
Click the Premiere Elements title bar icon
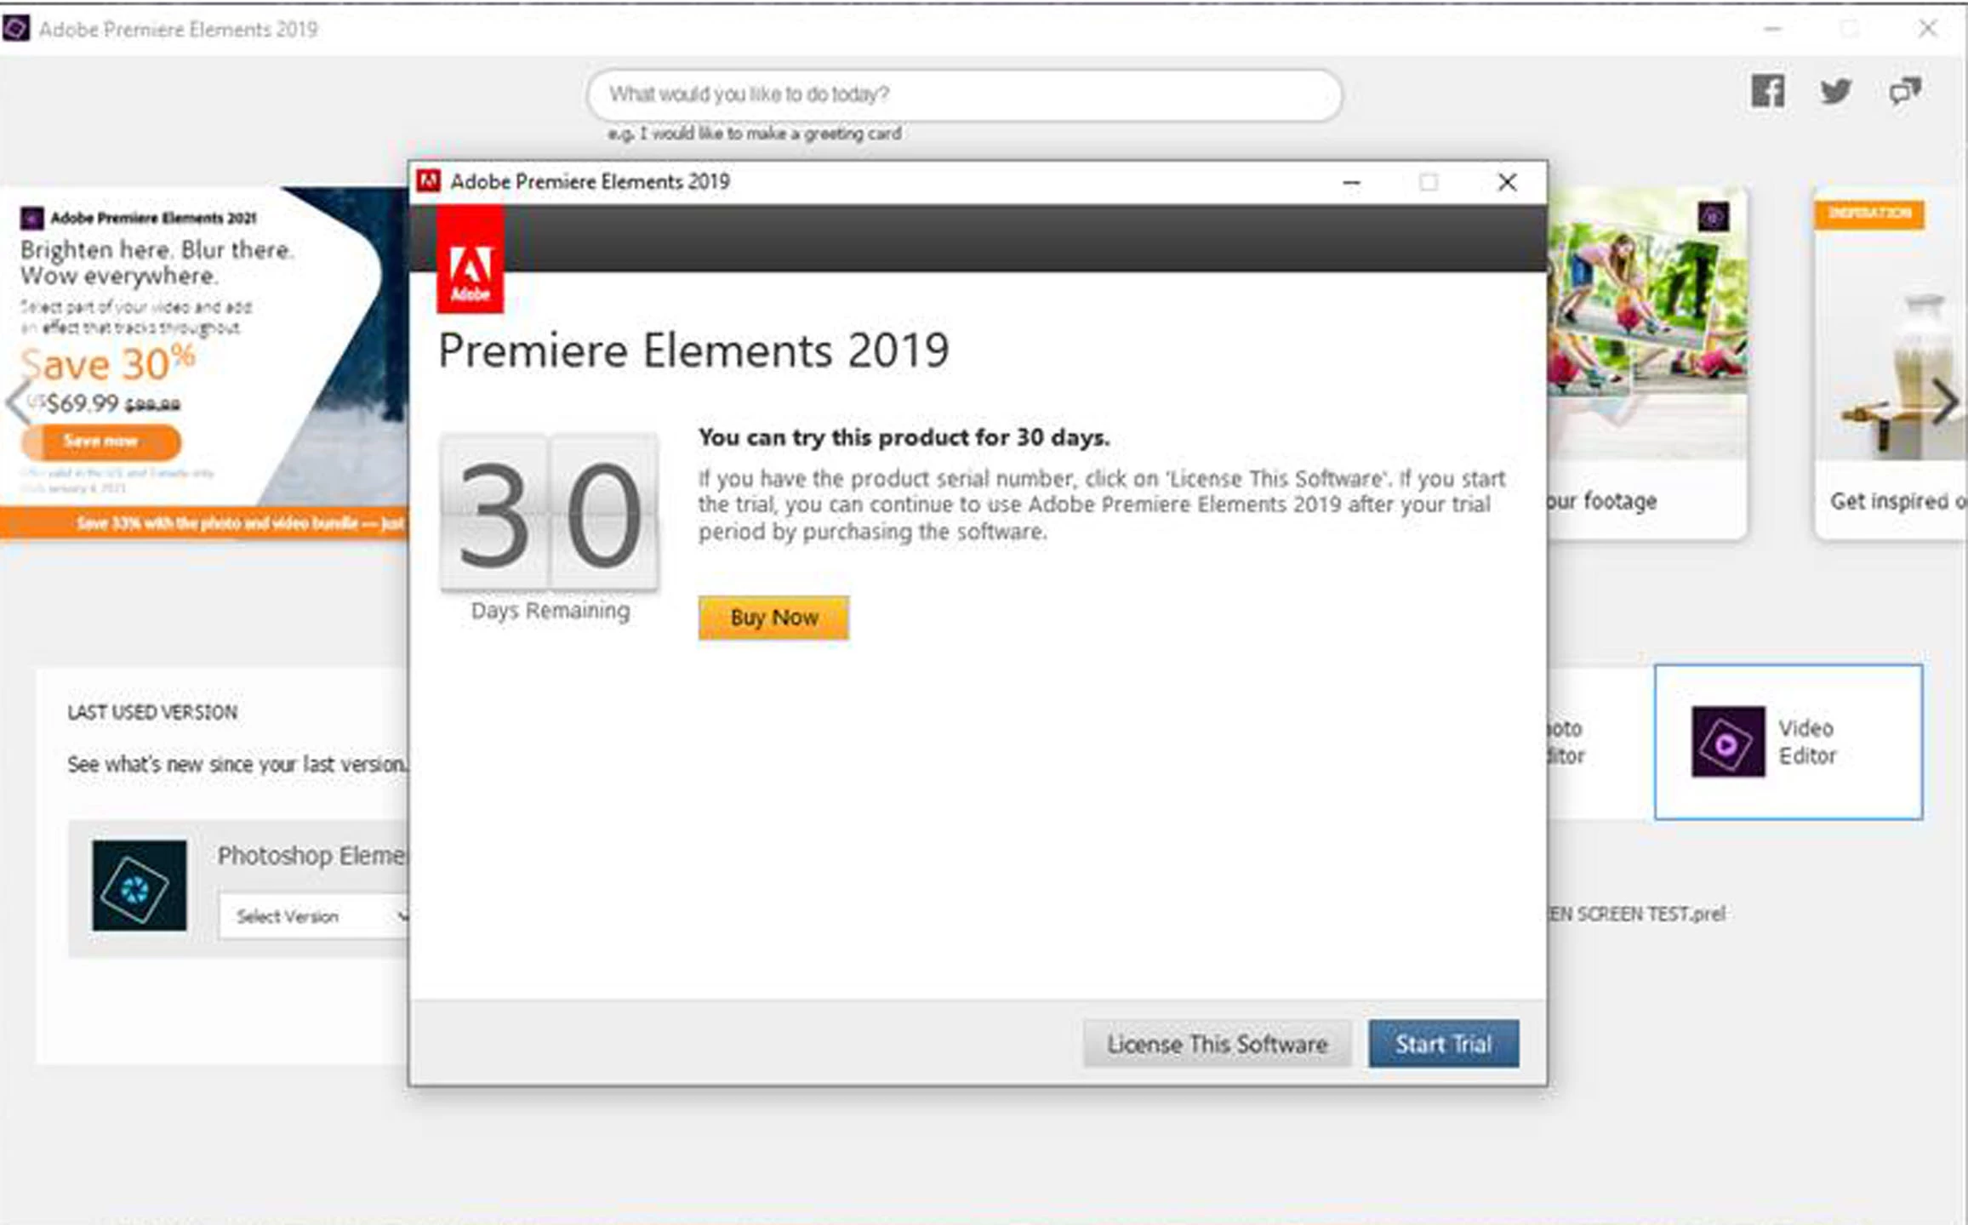point(16,29)
